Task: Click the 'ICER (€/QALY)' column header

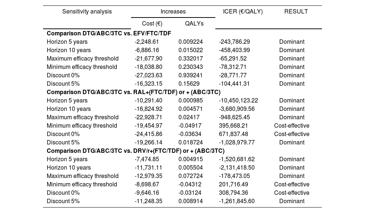Action: (243, 12)
